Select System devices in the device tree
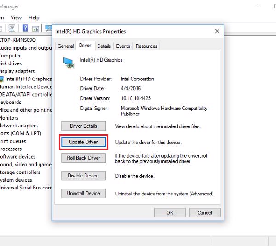The height and width of the screenshot is (246, 276). tap(16, 180)
